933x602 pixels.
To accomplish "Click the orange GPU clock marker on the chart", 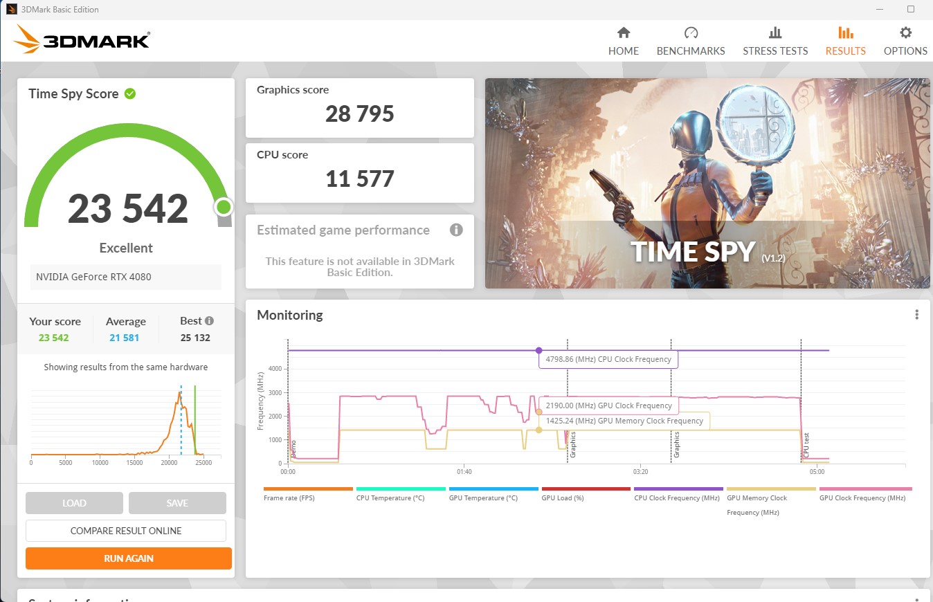I will (539, 412).
